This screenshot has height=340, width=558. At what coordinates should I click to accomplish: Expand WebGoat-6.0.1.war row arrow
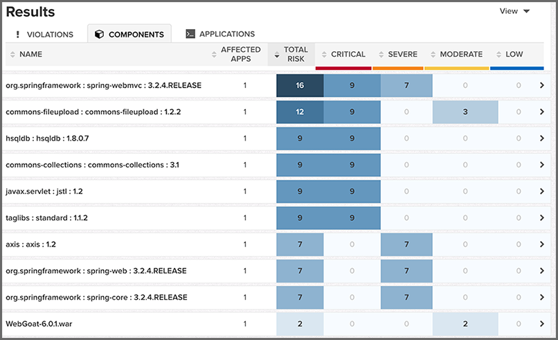click(x=542, y=323)
